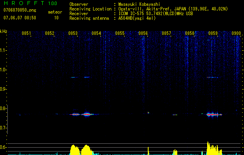Click the 0.7 kHz axis label
244x155 pixels.
3,128
